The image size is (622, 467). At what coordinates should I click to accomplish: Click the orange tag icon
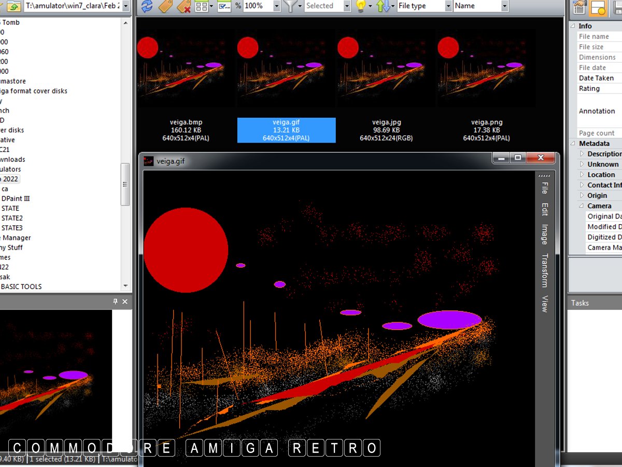point(165,6)
